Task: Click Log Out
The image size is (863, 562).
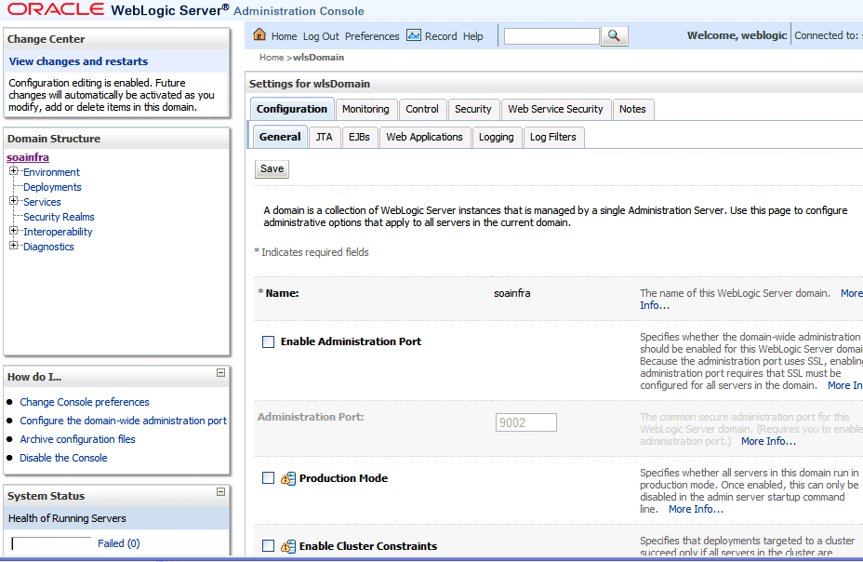Action: pyautogui.click(x=321, y=36)
